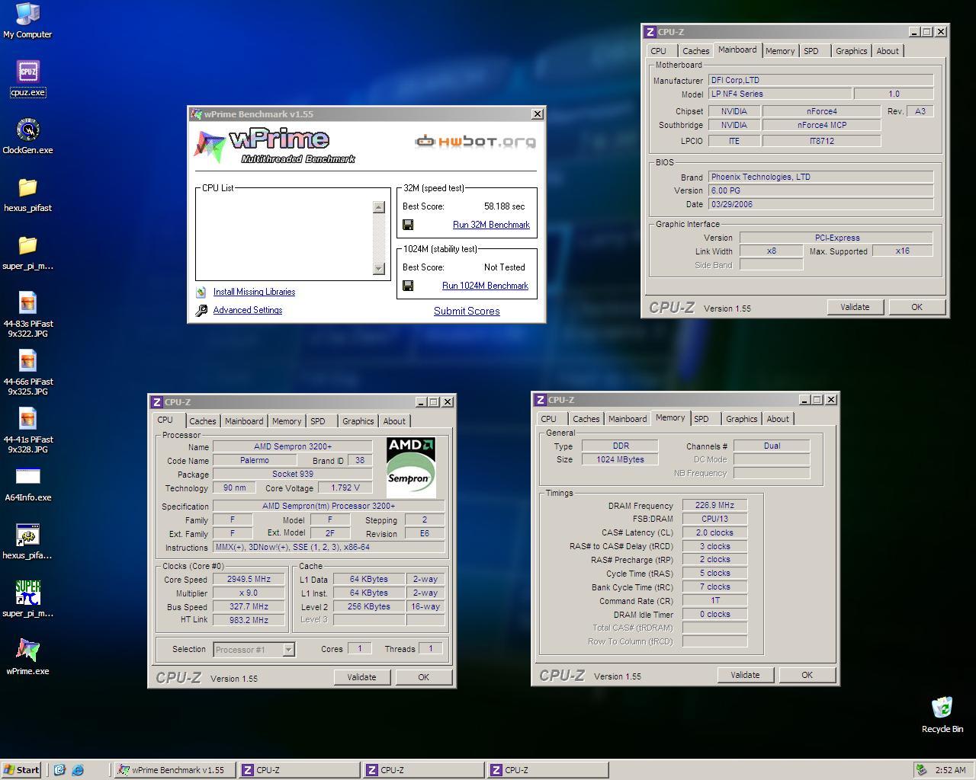Click Run 1024M Benchmark link
The image size is (976, 780).
(x=485, y=286)
